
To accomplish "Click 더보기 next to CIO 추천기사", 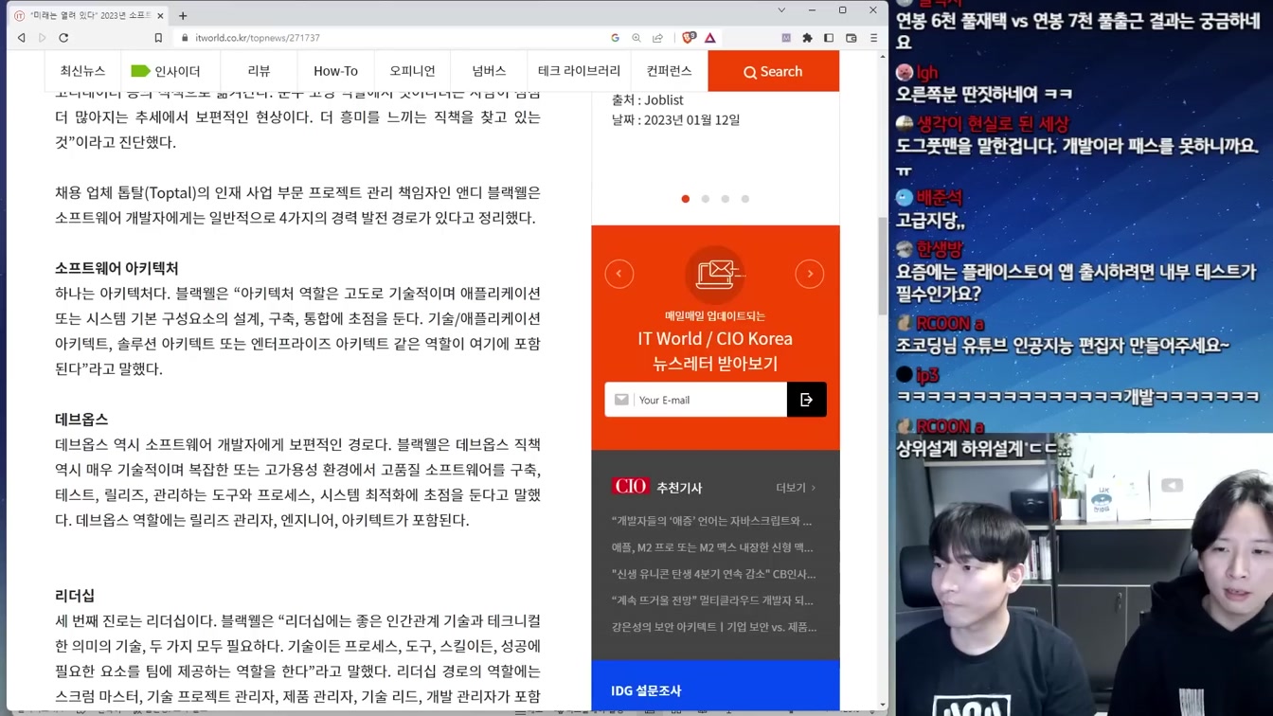I will [x=796, y=488].
